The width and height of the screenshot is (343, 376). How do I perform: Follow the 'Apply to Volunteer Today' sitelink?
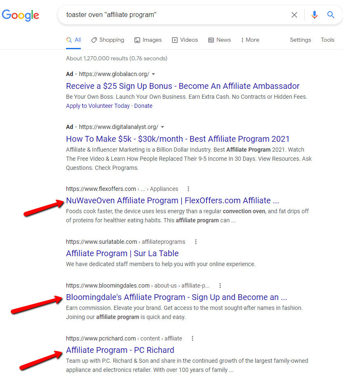coord(98,106)
